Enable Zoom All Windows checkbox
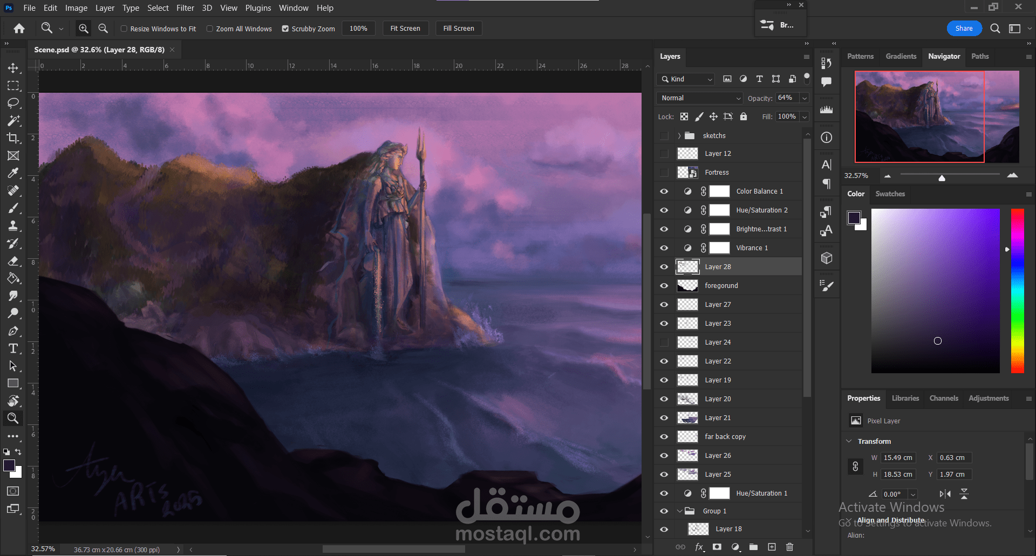The height and width of the screenshot is (556, 1036). point(210,29)
